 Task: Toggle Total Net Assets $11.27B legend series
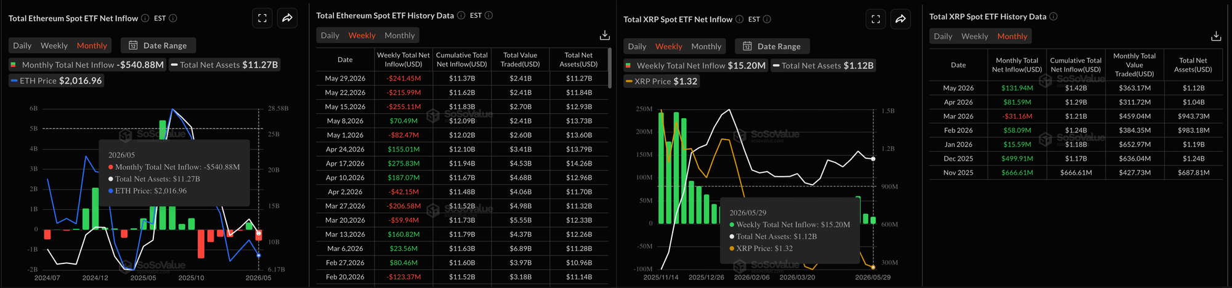tap(224, 65)
